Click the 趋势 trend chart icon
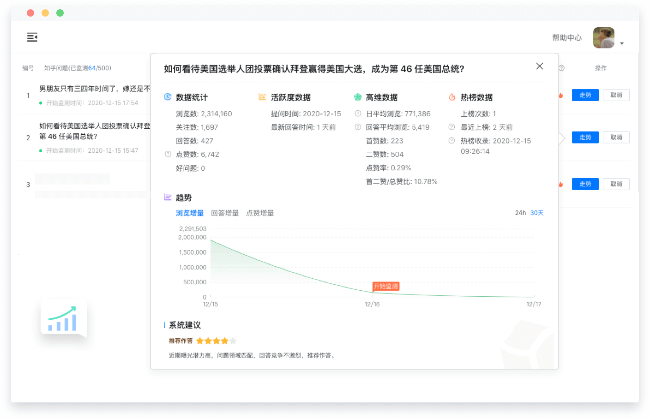Image resolution: width=650 pixels, height=419 pixels. coord(168,197)
